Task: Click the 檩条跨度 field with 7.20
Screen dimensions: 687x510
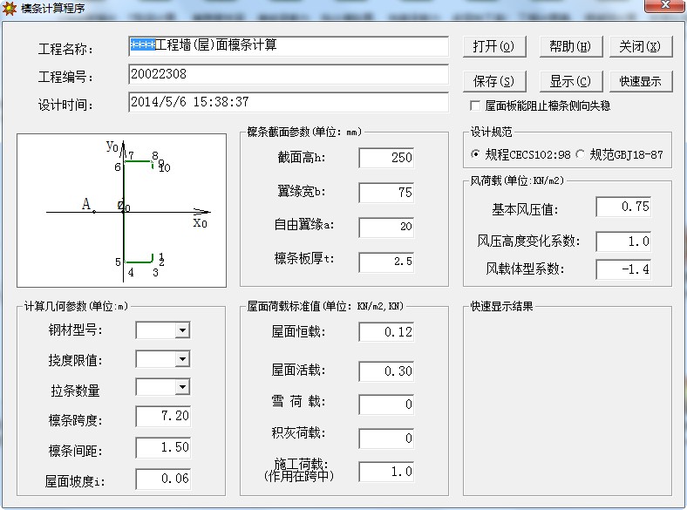Action: tap(163, 416)
